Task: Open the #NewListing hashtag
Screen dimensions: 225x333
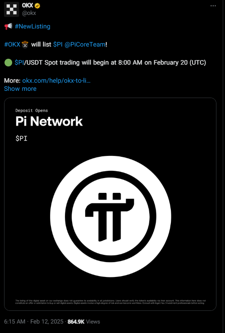Action: pyautogui.click(x=32, y=27)
